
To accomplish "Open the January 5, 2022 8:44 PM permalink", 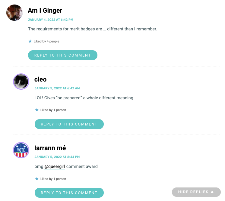I will coord(57,157).
